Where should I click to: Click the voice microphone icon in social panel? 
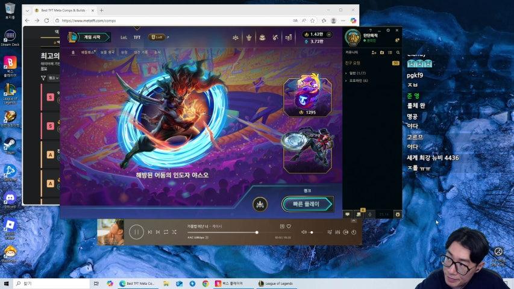[370, 214]
